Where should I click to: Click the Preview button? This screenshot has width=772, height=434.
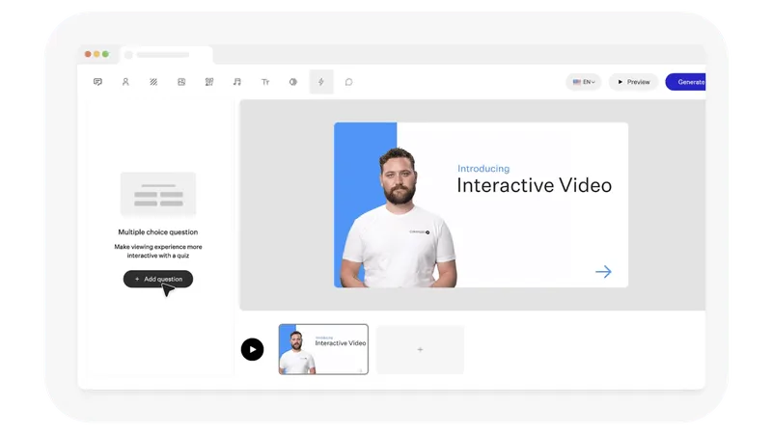coord(633,82)
